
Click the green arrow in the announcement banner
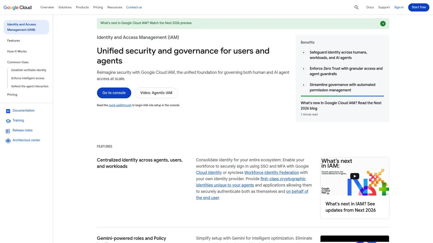coord(383,24)
